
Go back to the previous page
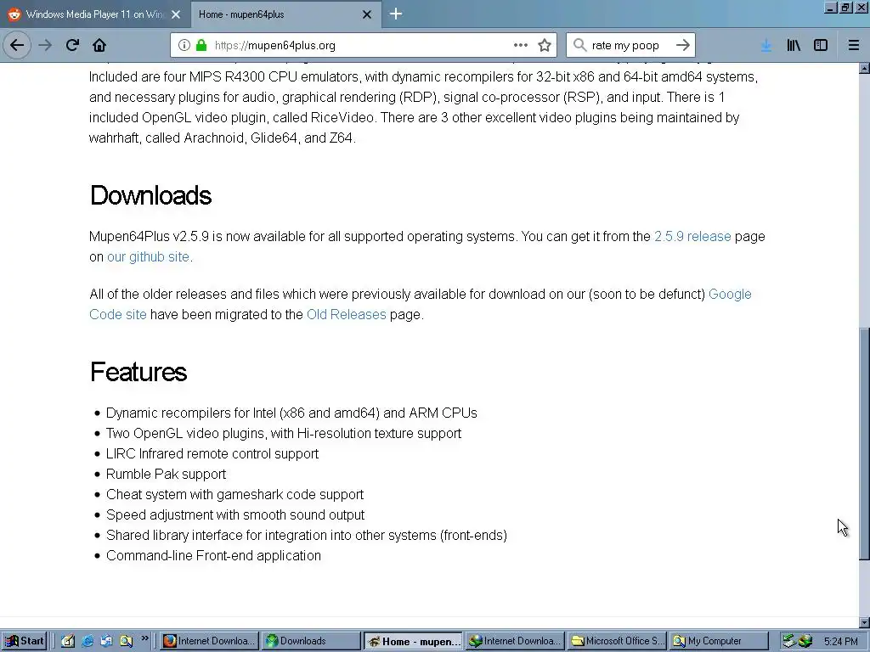pos(17,45)
